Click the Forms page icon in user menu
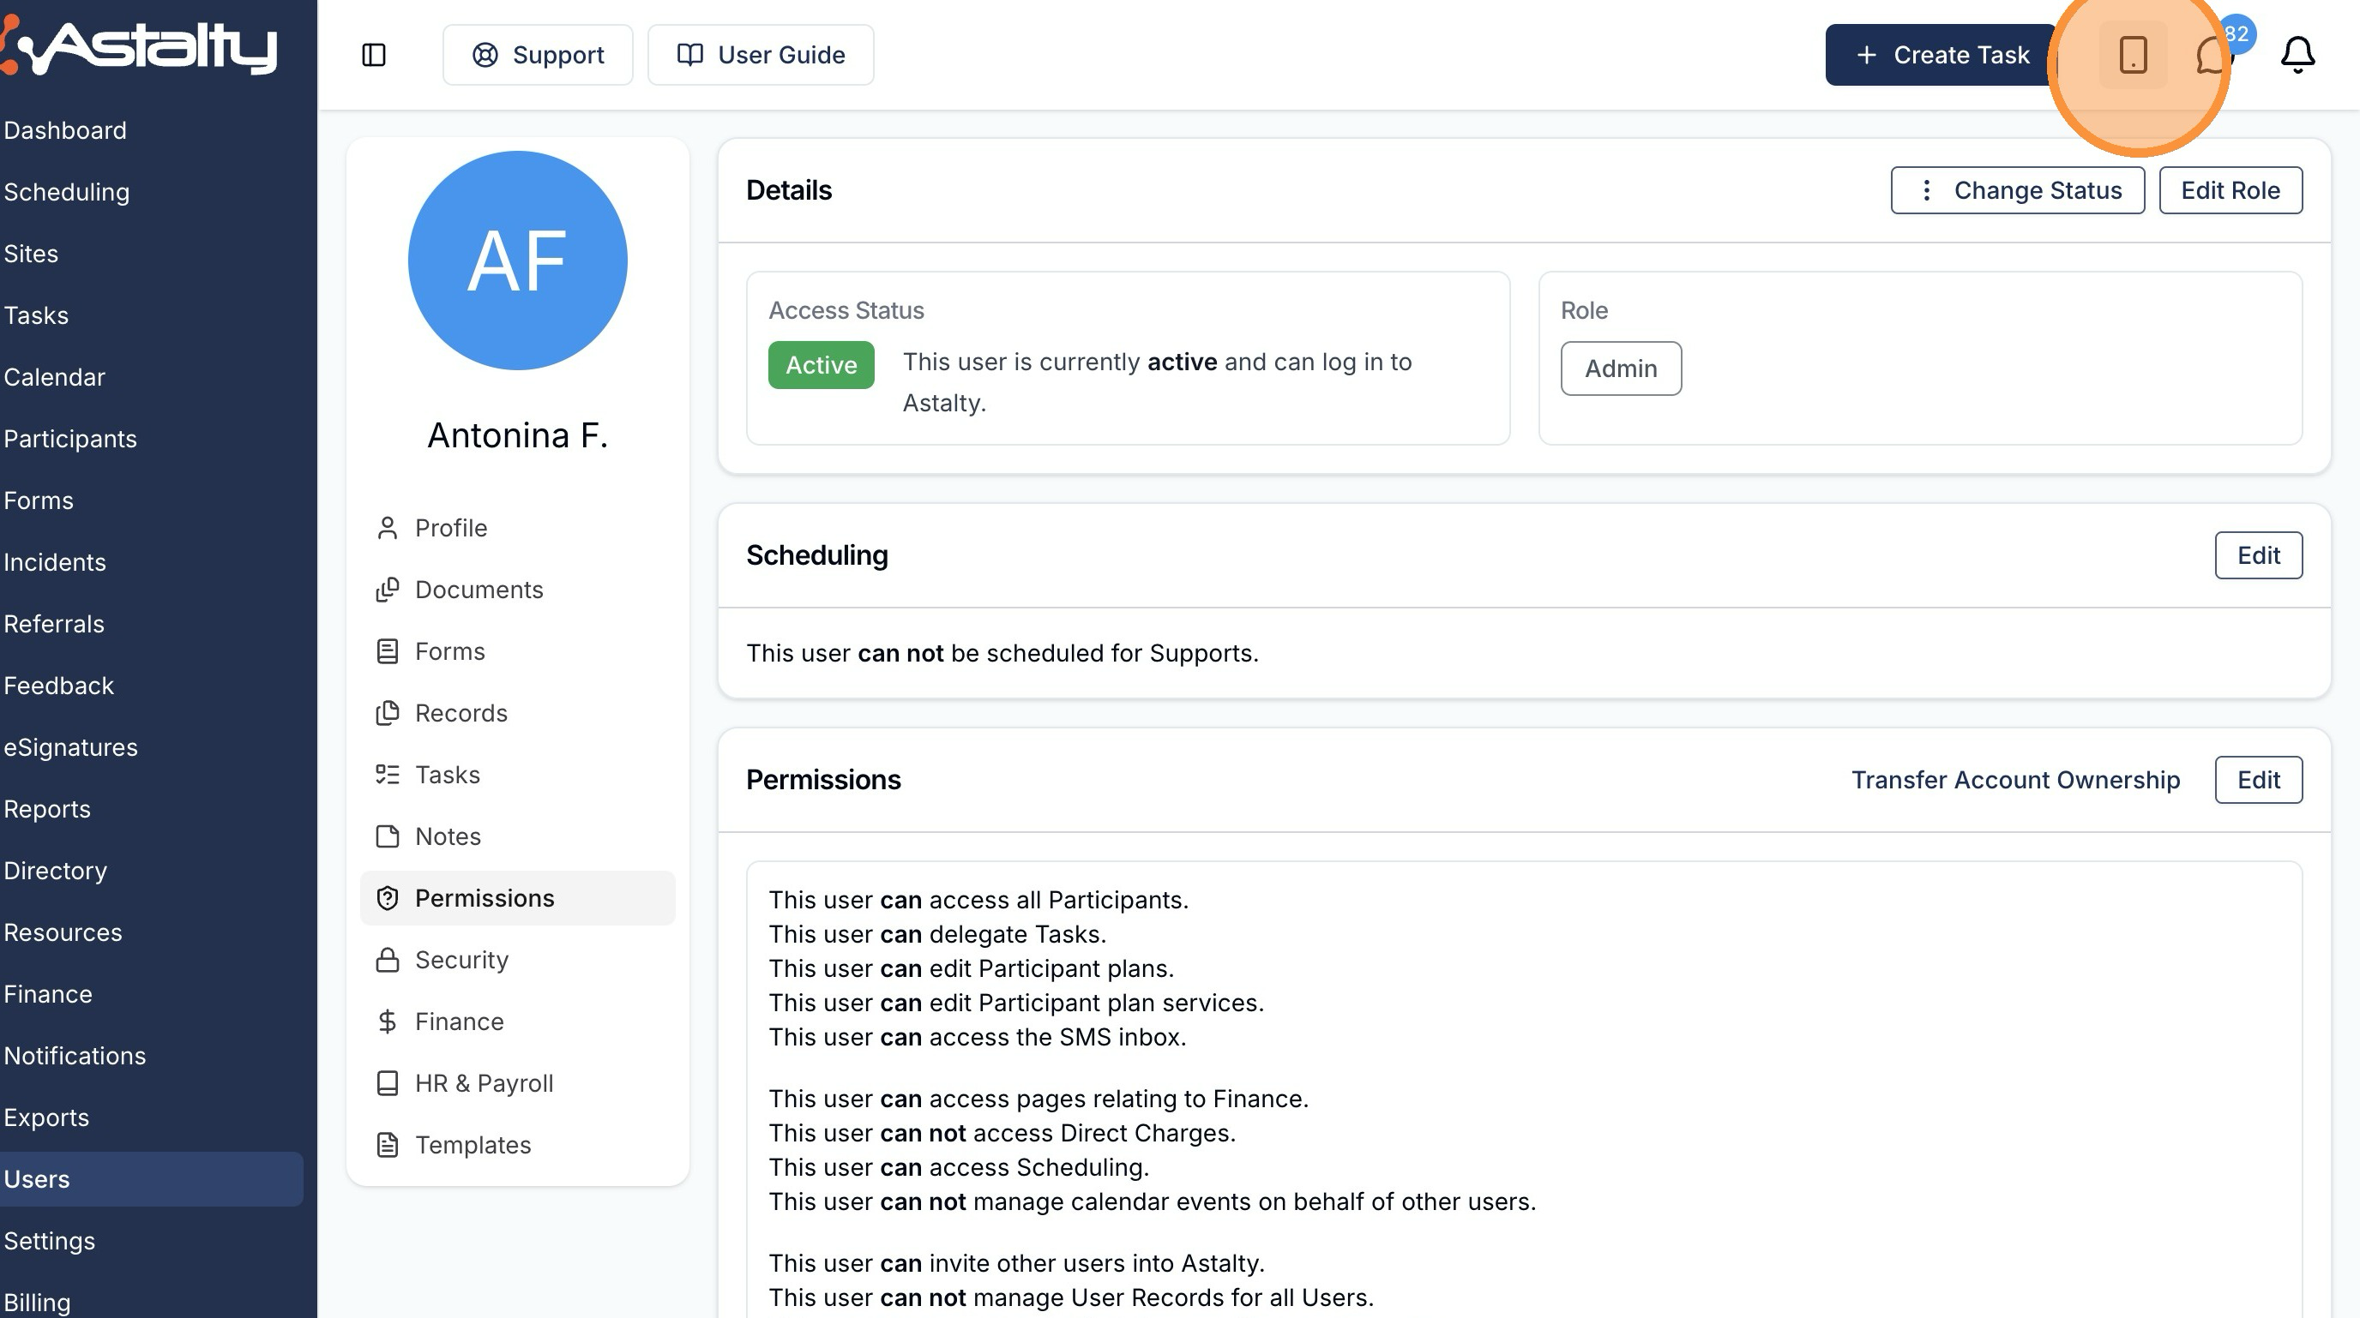2360x1318 pixels. [388, 651]
